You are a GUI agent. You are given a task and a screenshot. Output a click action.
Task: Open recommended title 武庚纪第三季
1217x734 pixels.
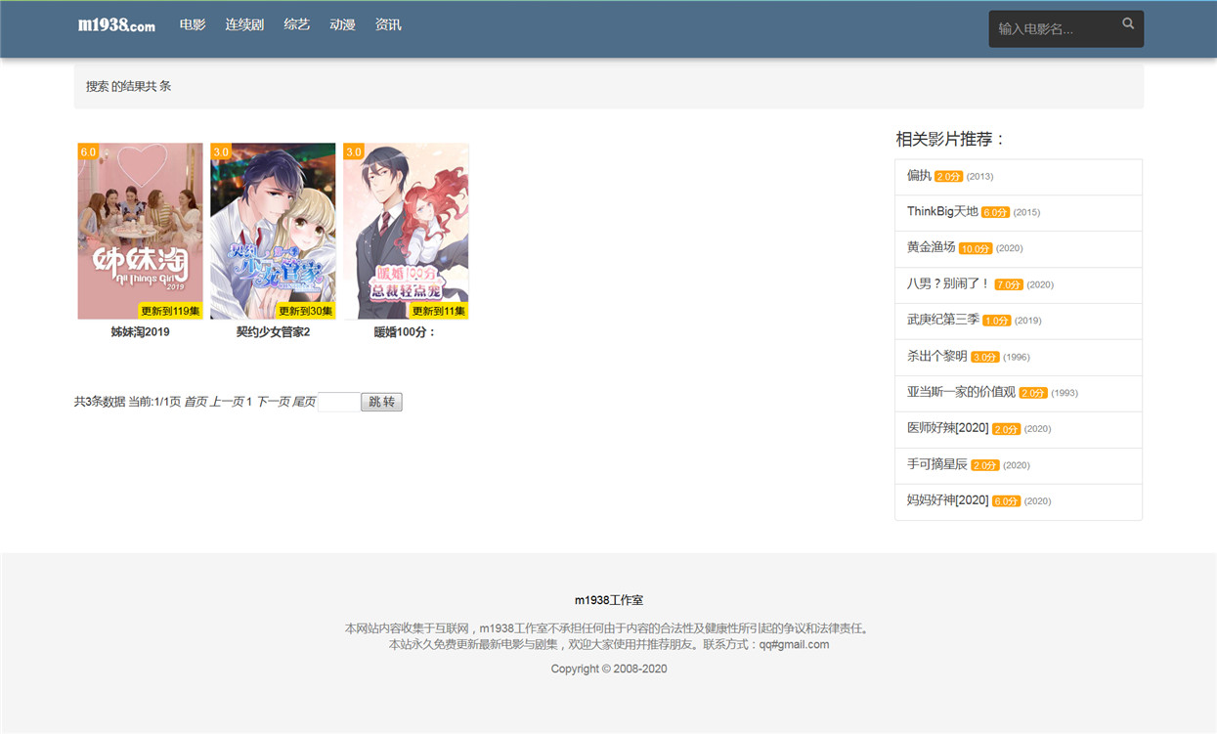point(943,320)
